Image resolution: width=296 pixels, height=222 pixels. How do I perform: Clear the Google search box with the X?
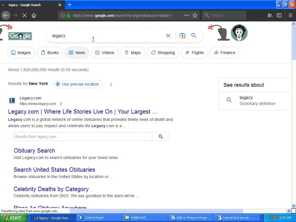[168, 36]
